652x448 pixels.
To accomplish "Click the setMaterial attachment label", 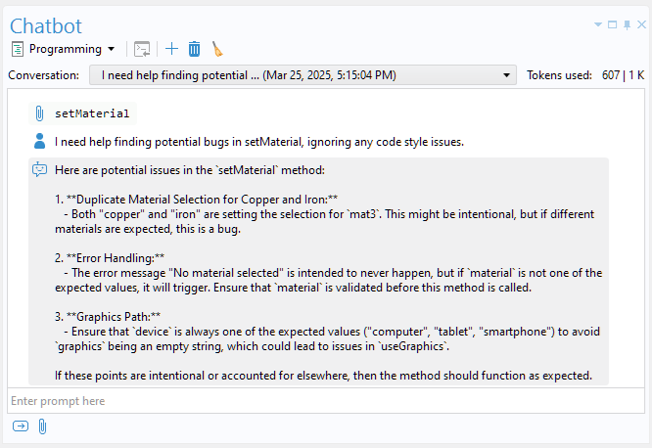I will pos(92,113).
